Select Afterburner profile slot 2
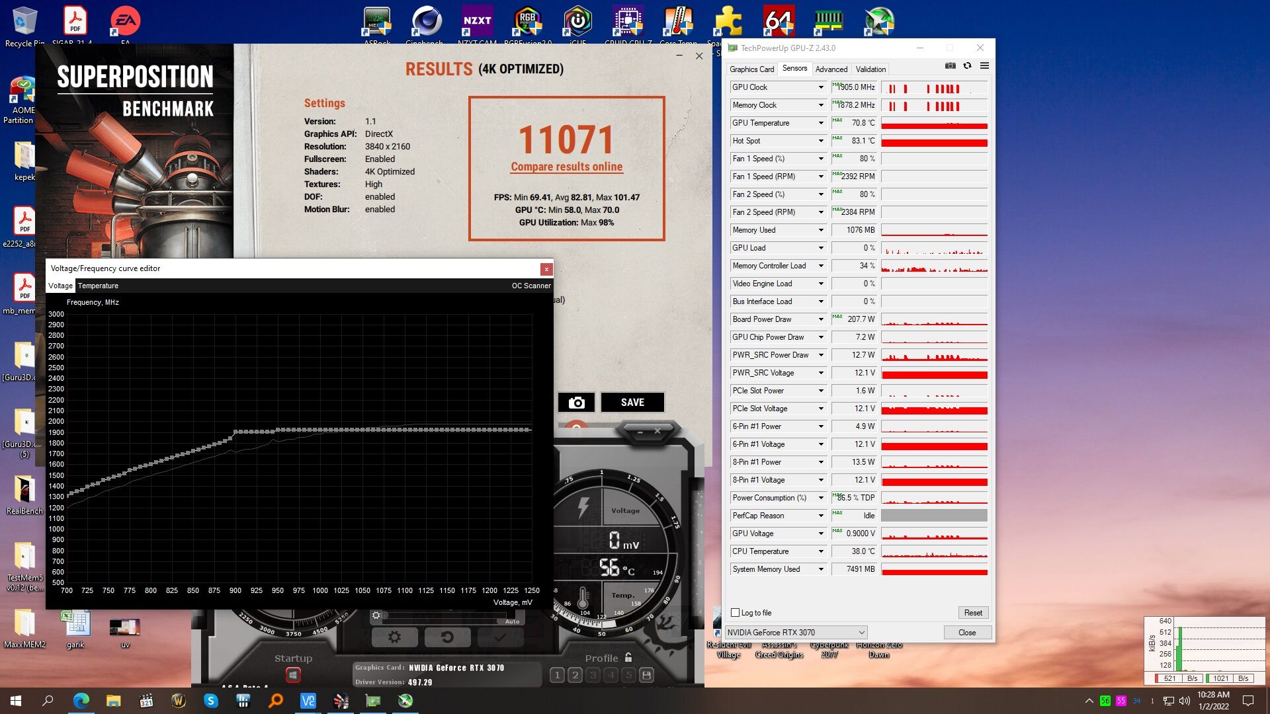Screen dimensions: 1270x714 point(575,675)
